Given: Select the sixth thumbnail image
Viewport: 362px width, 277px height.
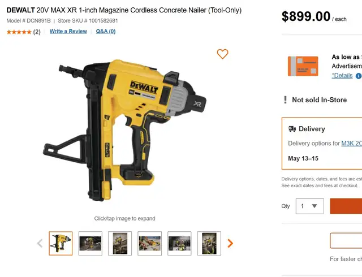Looking at the screenshot, I should [209, 243].
